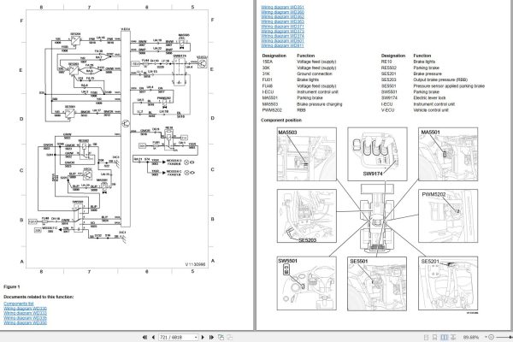Click 'Output brake pressure (RBB)' text
The height and width of the screenshot is (342, 513).
[x=440, y=80]
